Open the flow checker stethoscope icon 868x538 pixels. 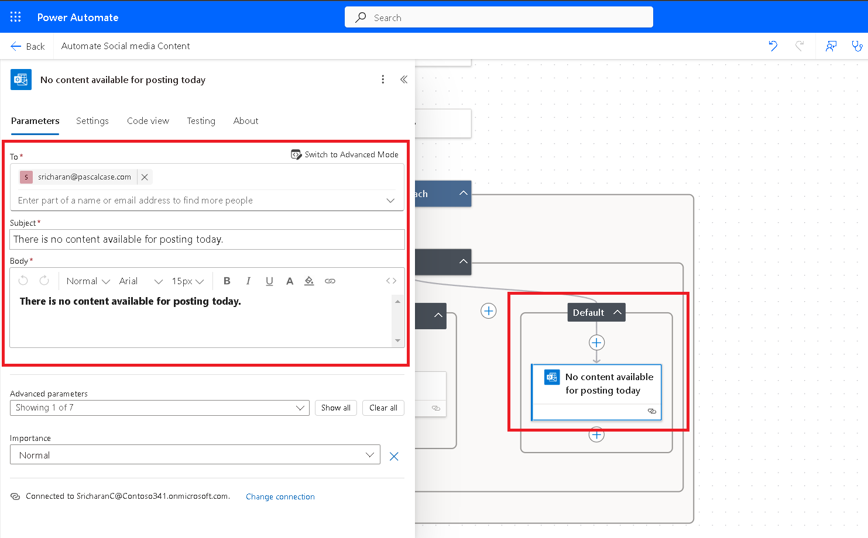coord(857,46)
